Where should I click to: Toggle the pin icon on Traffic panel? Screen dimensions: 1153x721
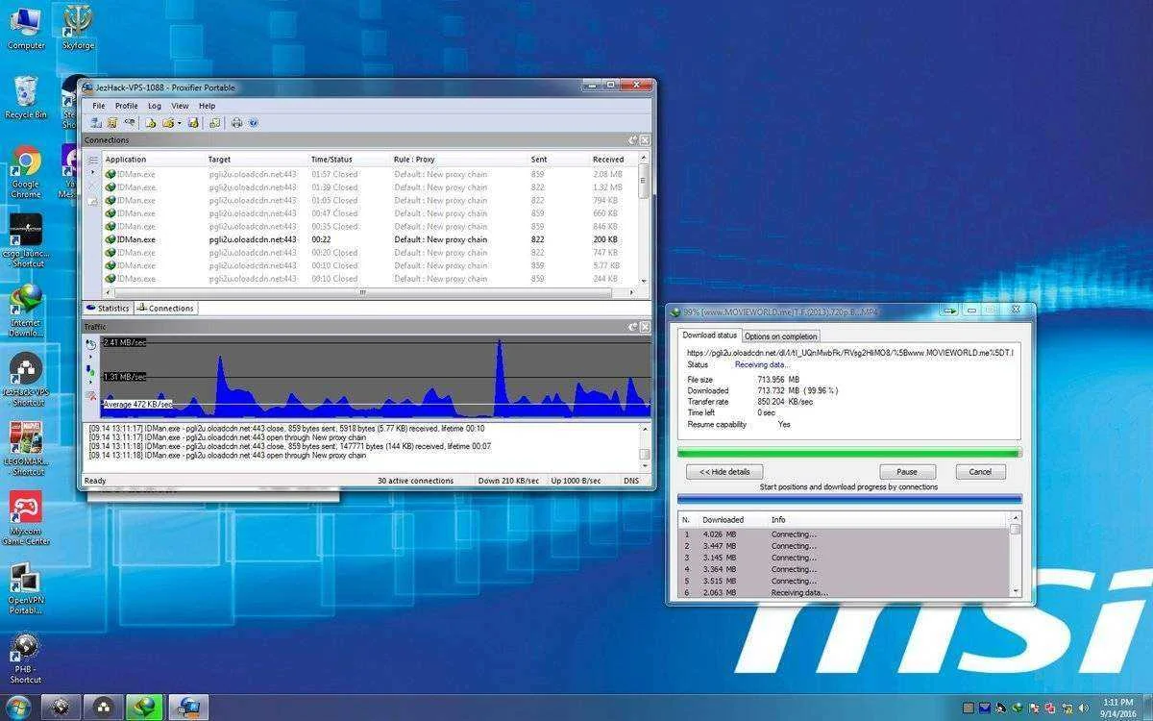[x=633, y=328]
